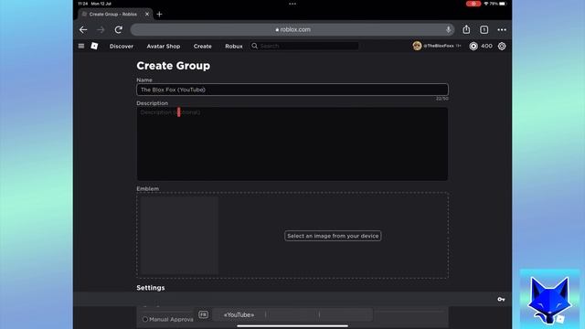Click the Description text area
Image resolution: width=585 pixels, height=329 pixels.
pos(292,144)
